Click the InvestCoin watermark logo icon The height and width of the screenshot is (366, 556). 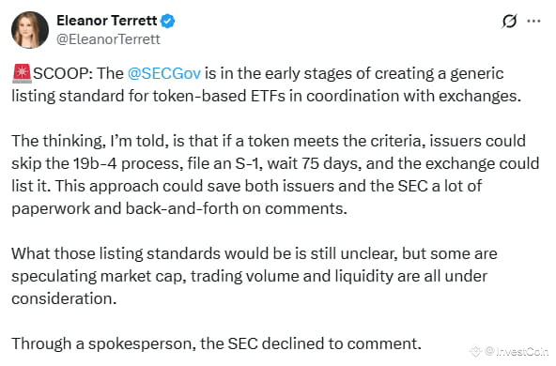476,351
